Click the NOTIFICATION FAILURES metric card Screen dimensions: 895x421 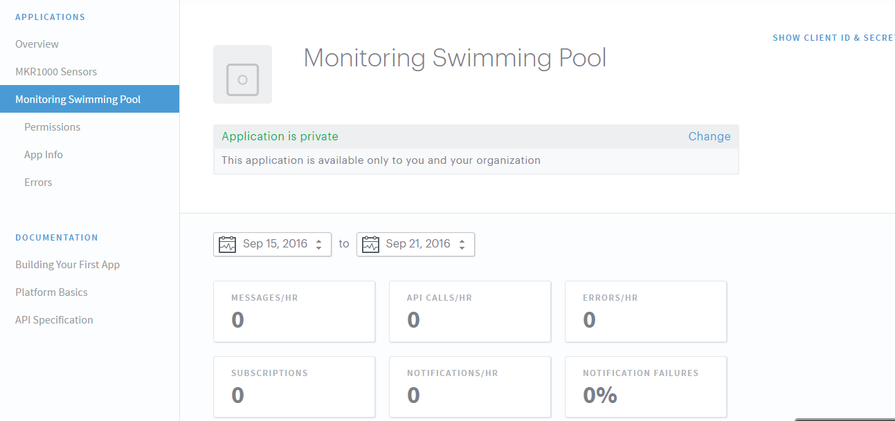(645, 386)
